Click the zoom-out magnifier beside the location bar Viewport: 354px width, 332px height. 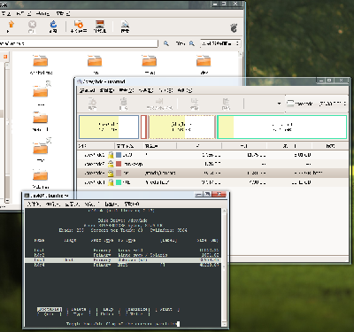pyautogui.click(x=166, y=43)
